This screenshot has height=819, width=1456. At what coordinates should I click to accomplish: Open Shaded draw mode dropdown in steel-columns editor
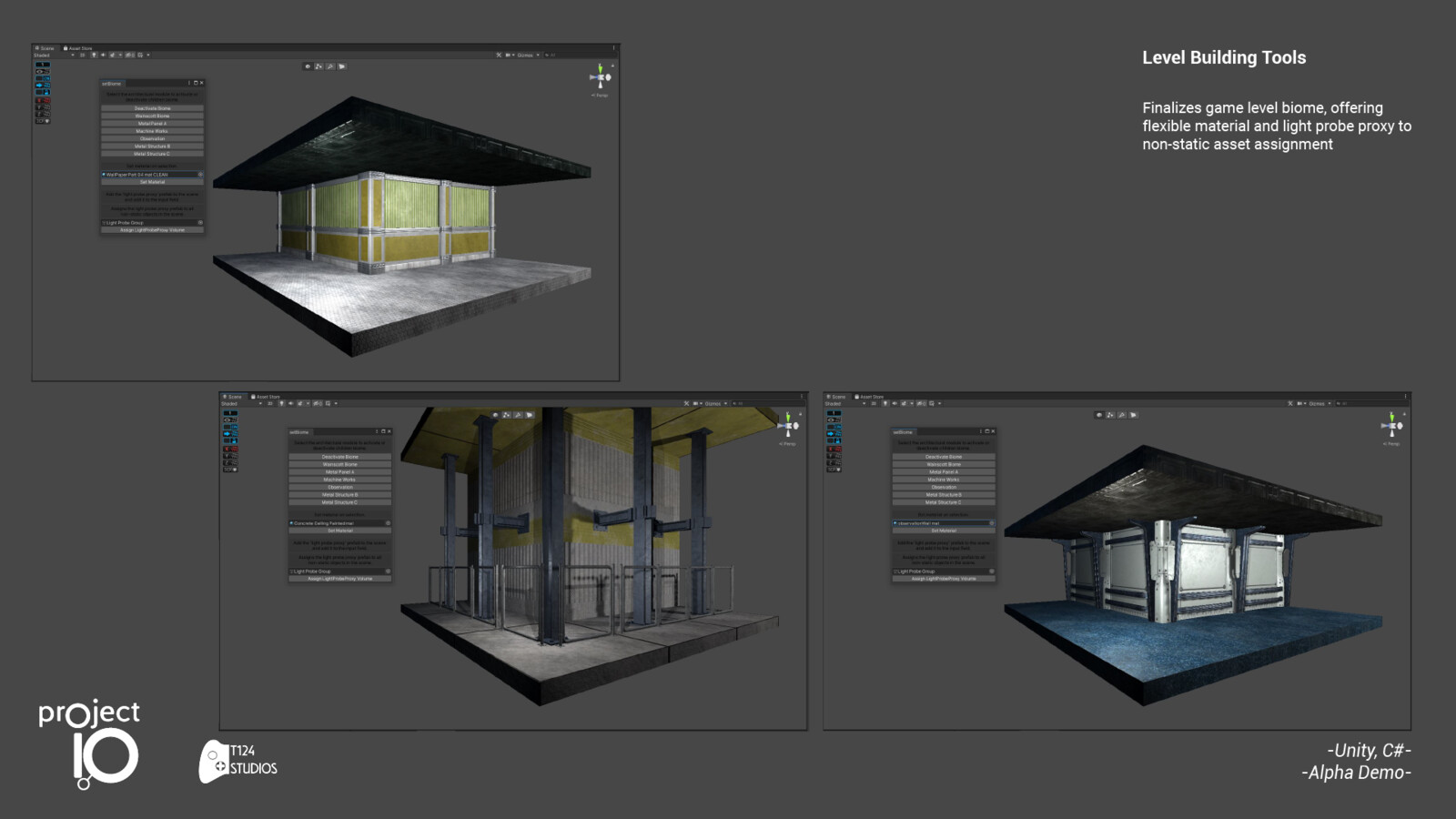242,403
